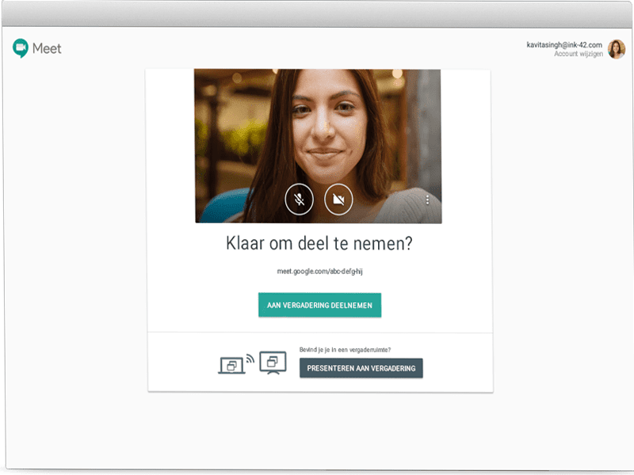
Task: Toggle the camera off button
Action: 338,199
